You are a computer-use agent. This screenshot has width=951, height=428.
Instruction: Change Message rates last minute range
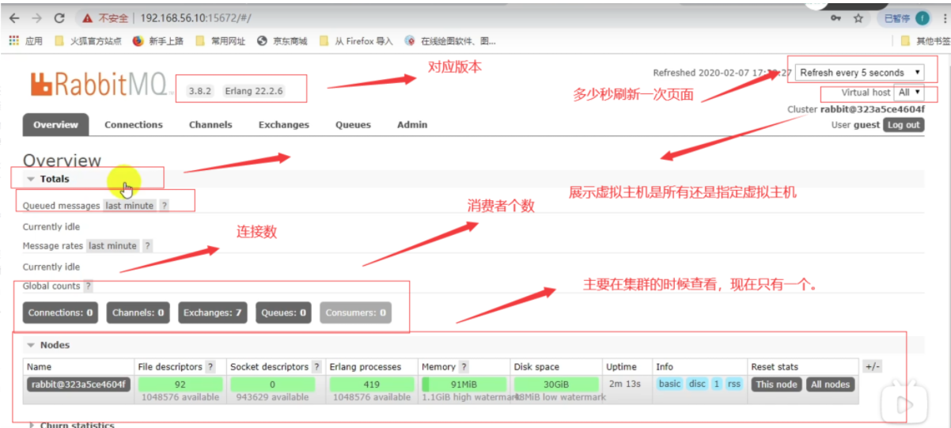tap(112, 246)
